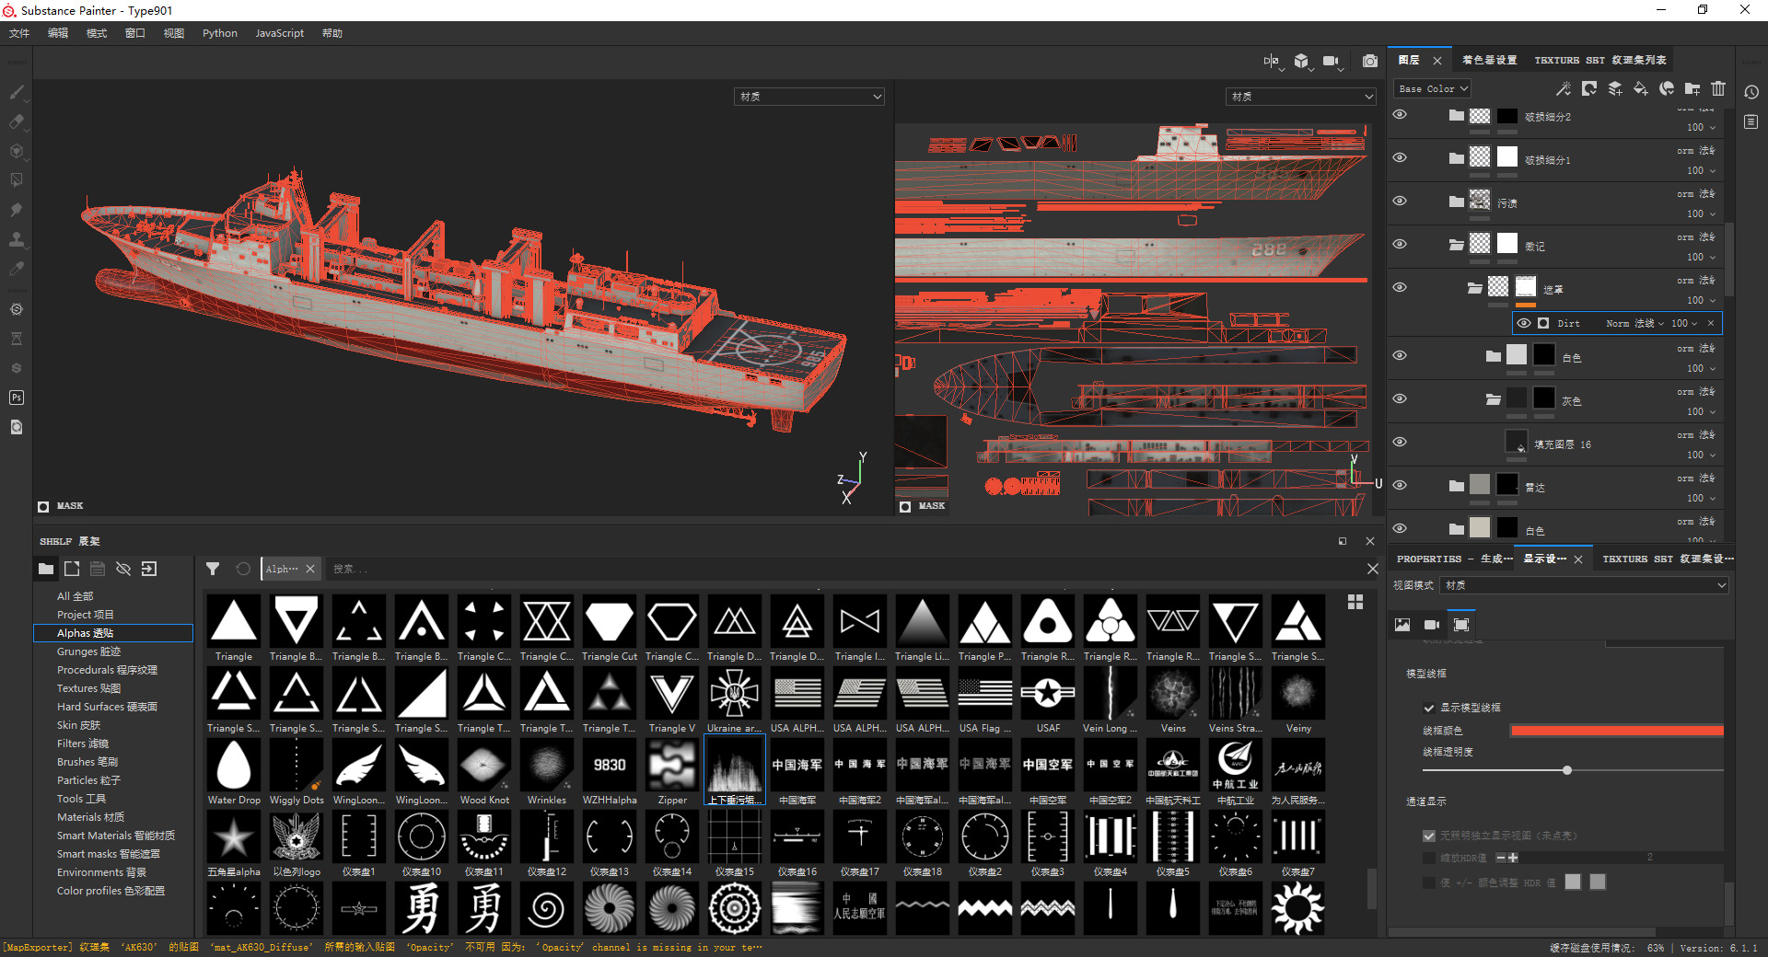Open the viewport display frame tab icon
The width and height of the screenshot is (1768, 957).
[x=1461, y=624]
